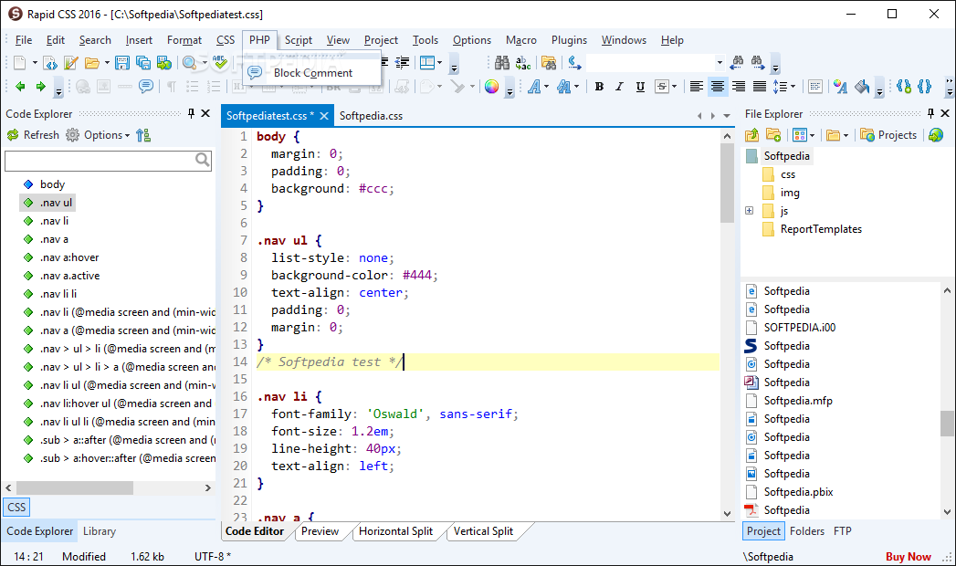The width and height of the screenshot is (956, 566).
Task: Toggle italic text formatting
Action: [x=620, y=87]
